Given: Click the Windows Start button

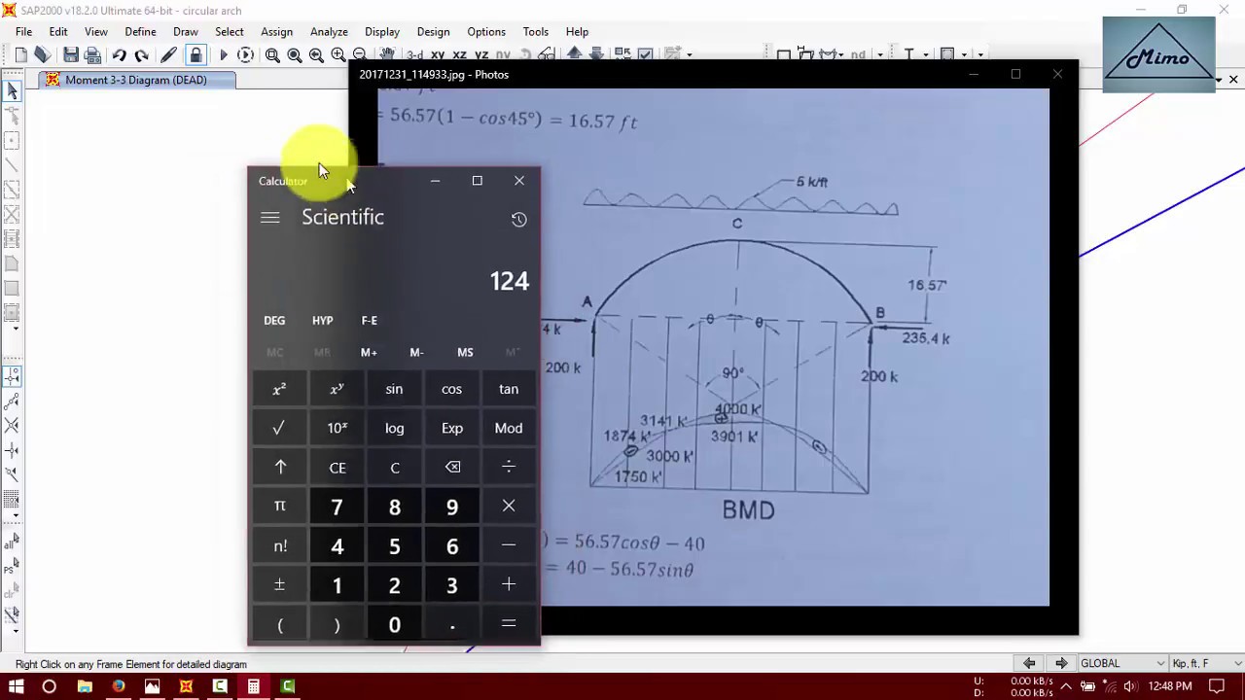Looking at the screenshot, I should [16, 686].
